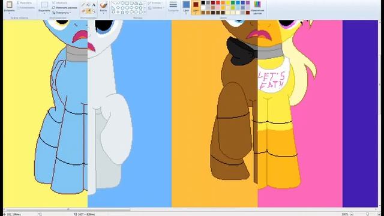384x216 pixels.
Task: Open the shape Outline (Контур) dropdown
Action: coord(155,2)
